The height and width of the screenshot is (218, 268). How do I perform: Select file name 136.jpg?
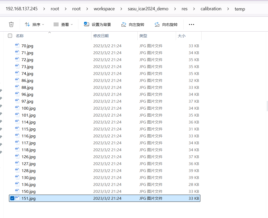coord(28,185)
